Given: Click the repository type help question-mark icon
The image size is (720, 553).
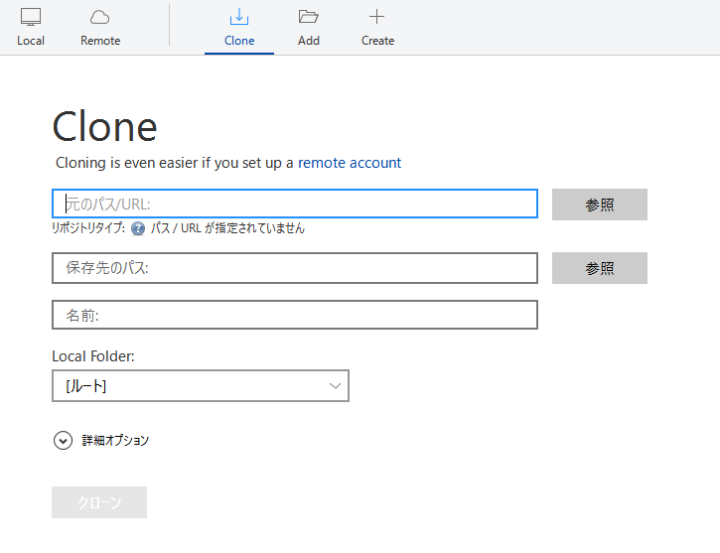Looking at the screenshot, I should (138, 228).
